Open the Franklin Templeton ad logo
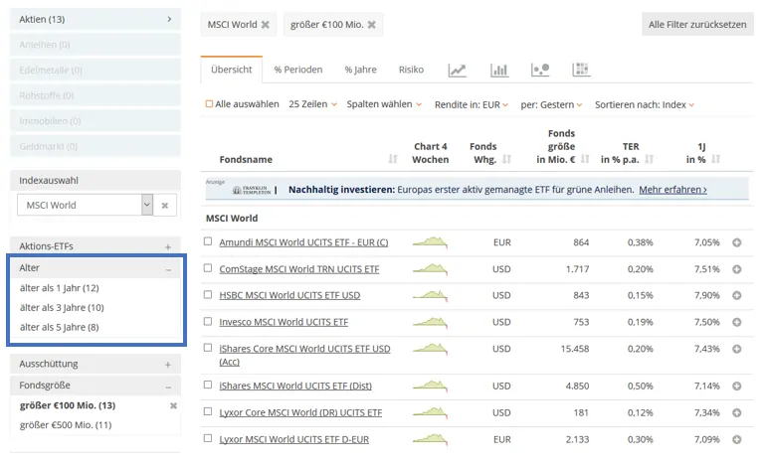 252,190
